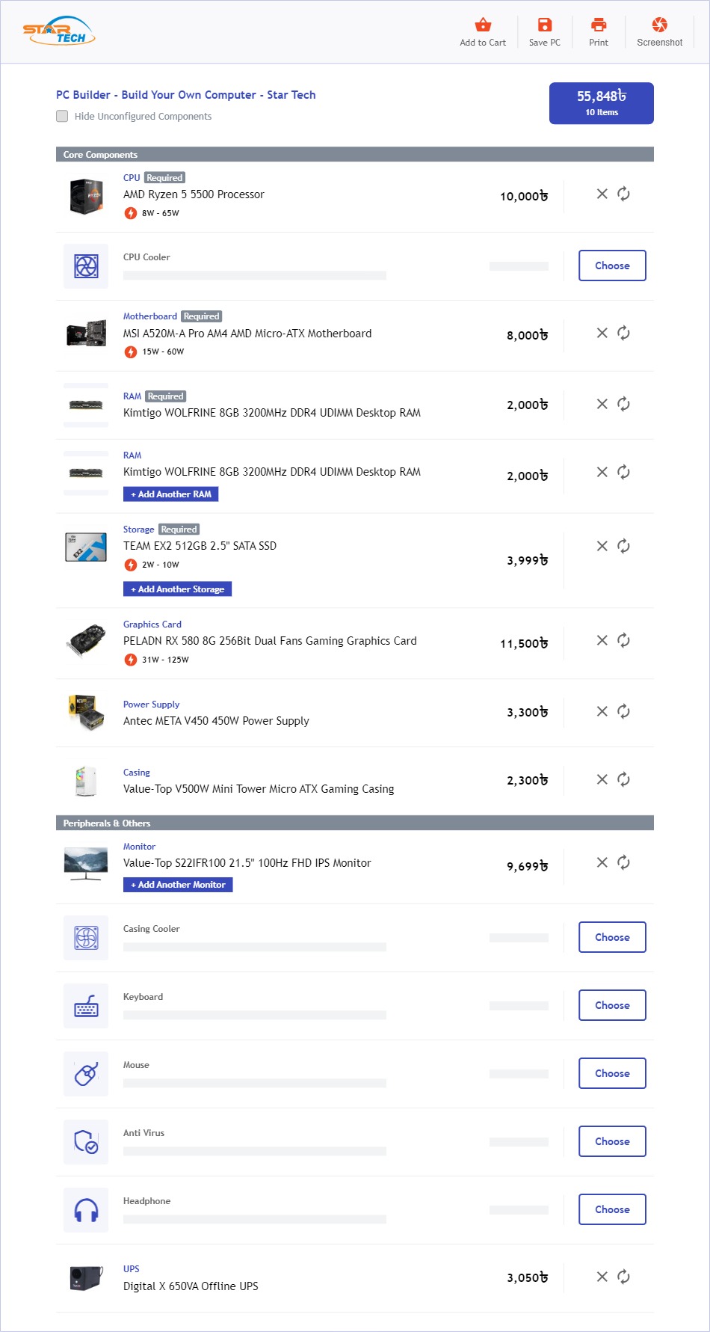
Task: Click the Screenshot shutter icon
Action: (659, 25)
